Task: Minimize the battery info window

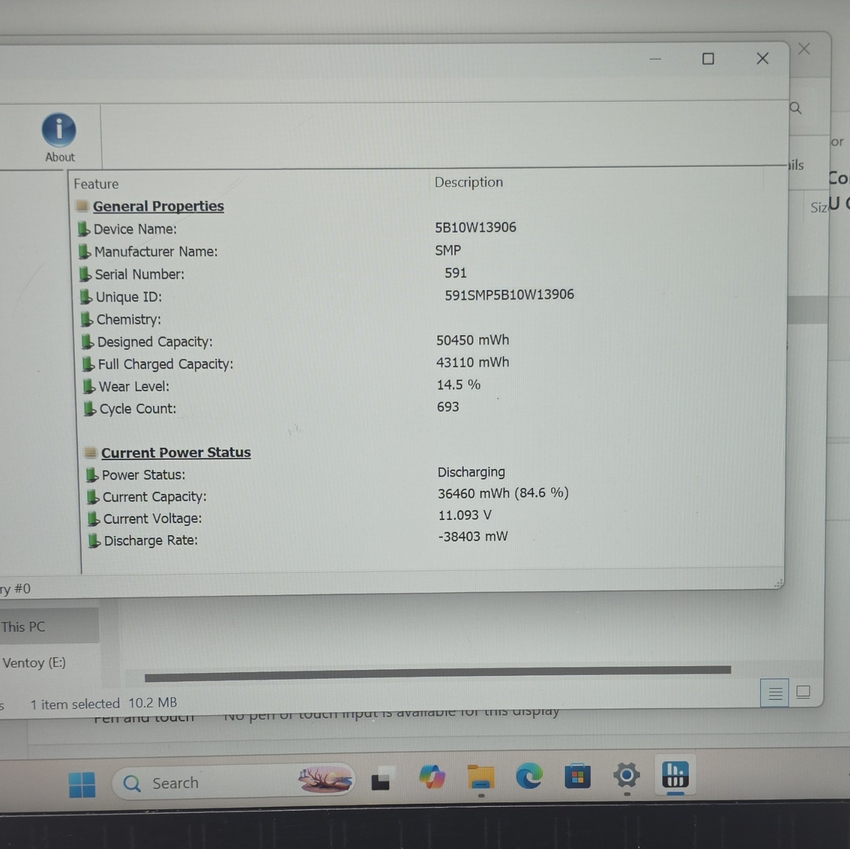Action: click(656, 59)
